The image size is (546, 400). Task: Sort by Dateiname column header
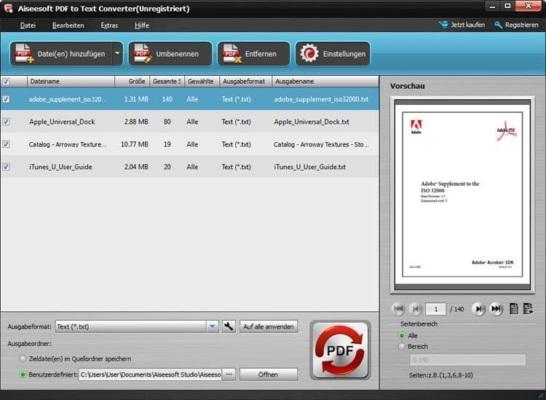[x=71, y=82]
